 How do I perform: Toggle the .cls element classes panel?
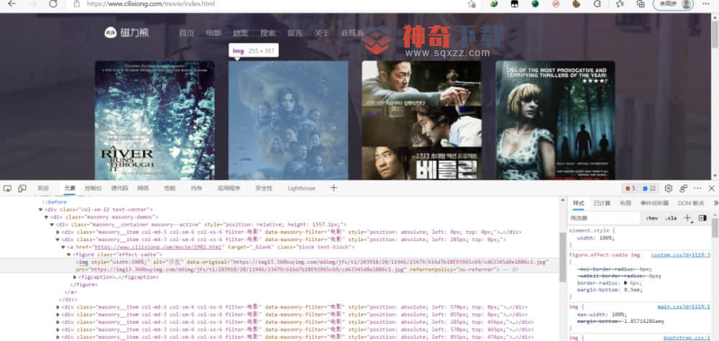coord(671,218)
